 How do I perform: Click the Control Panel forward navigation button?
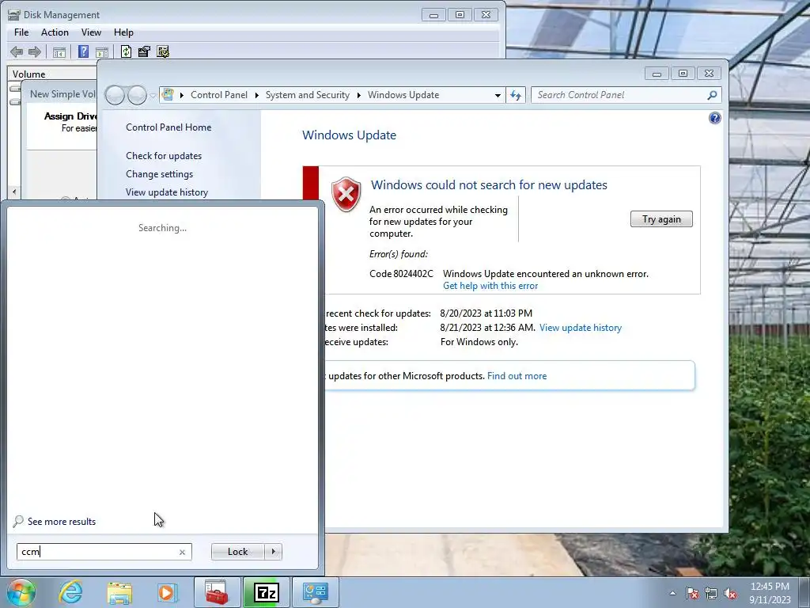(x=137, y=95)
